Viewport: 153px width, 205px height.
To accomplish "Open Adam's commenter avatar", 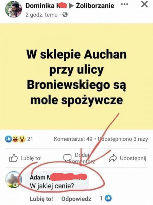I will 14,179.
